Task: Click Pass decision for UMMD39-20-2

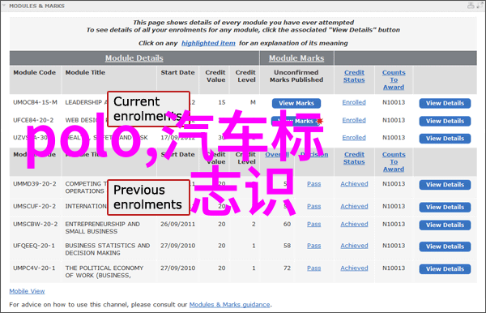Action: (314, 184)
